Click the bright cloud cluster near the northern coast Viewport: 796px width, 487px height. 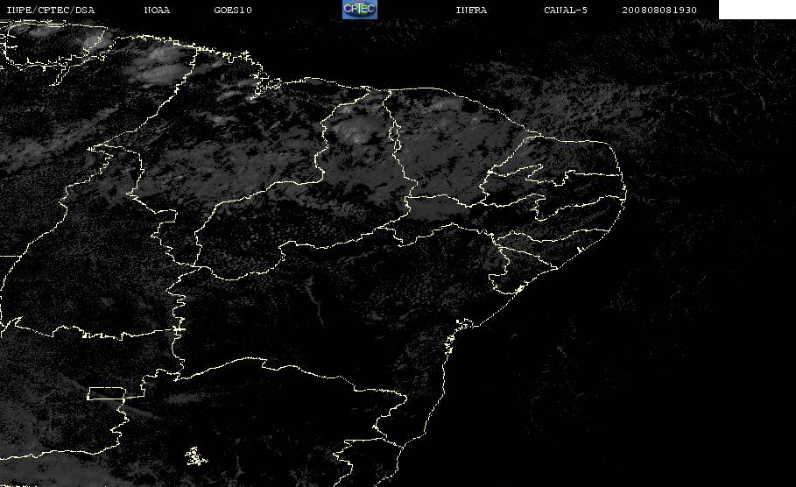(x=158, y=67)
